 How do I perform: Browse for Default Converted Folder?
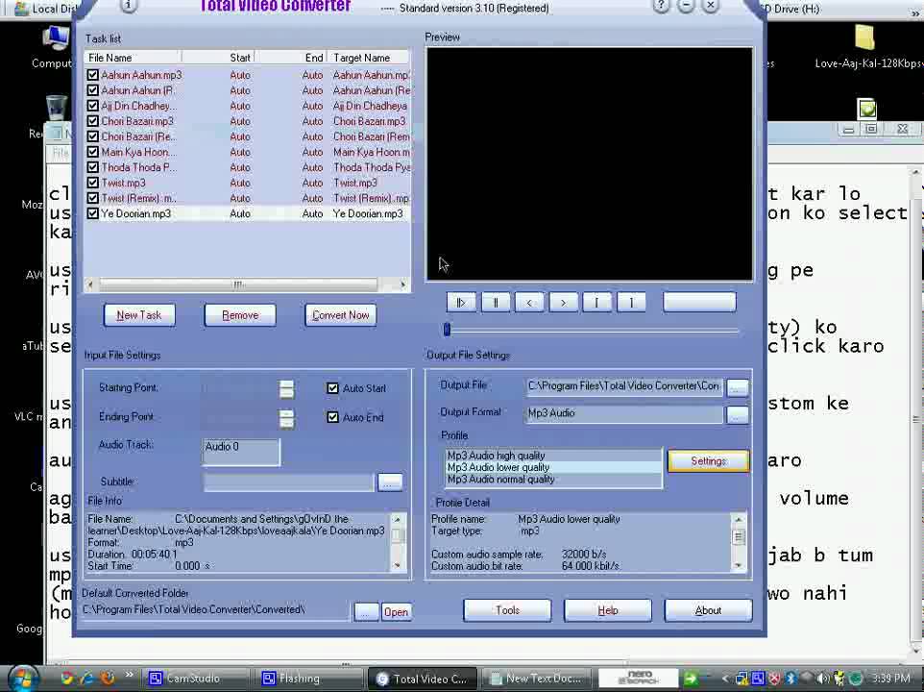coord(365,612)
